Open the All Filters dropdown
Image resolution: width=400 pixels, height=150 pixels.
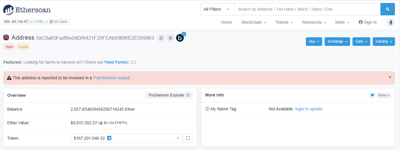217,9
